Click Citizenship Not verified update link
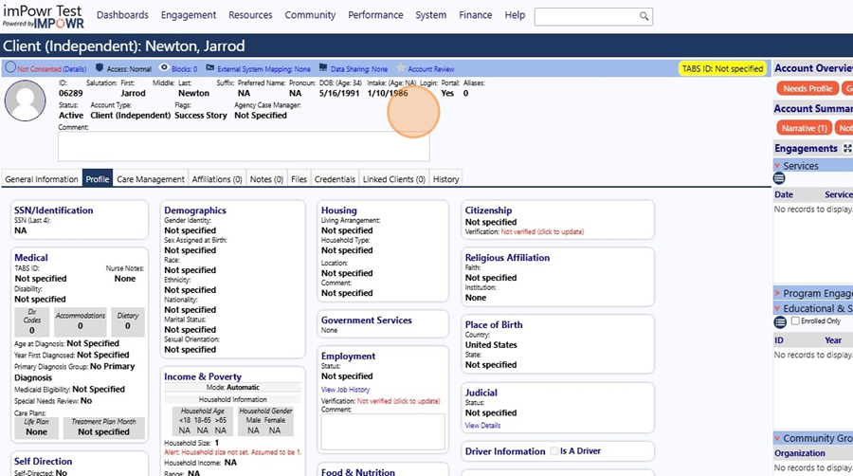Image resolution: width=853 pixels, height=476 pixels. point(542,231)
